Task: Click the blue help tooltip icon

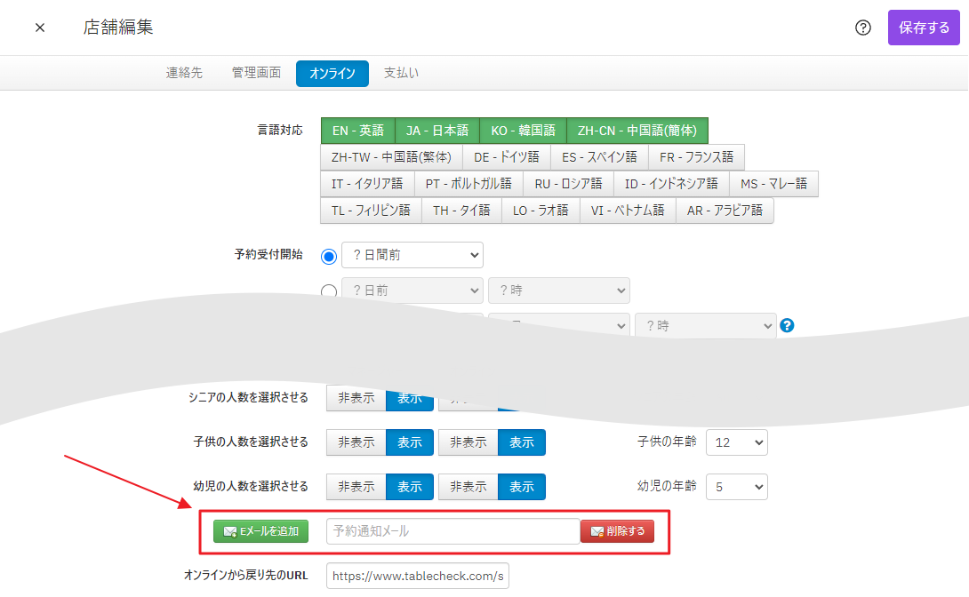Action: tap(787, 326)
